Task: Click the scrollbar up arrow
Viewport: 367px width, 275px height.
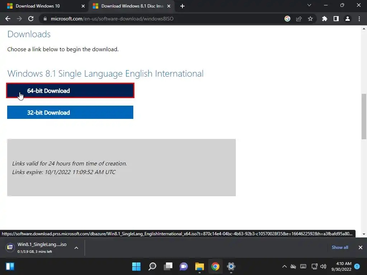Action: 364,29
